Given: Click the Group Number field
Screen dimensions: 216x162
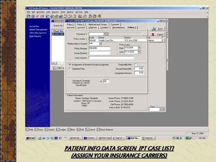Looking at the screenshot, I should tap(100, 53).
